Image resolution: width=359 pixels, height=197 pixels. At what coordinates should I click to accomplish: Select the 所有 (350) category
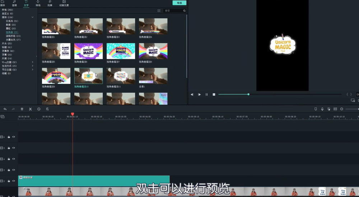coord(7,10)
